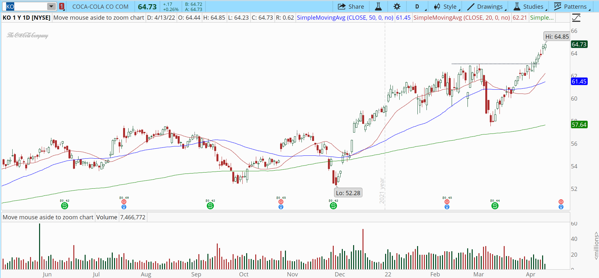Click the KO symbol input field
The width and height of the screenshot is (599, 278).
click(26, 6)
